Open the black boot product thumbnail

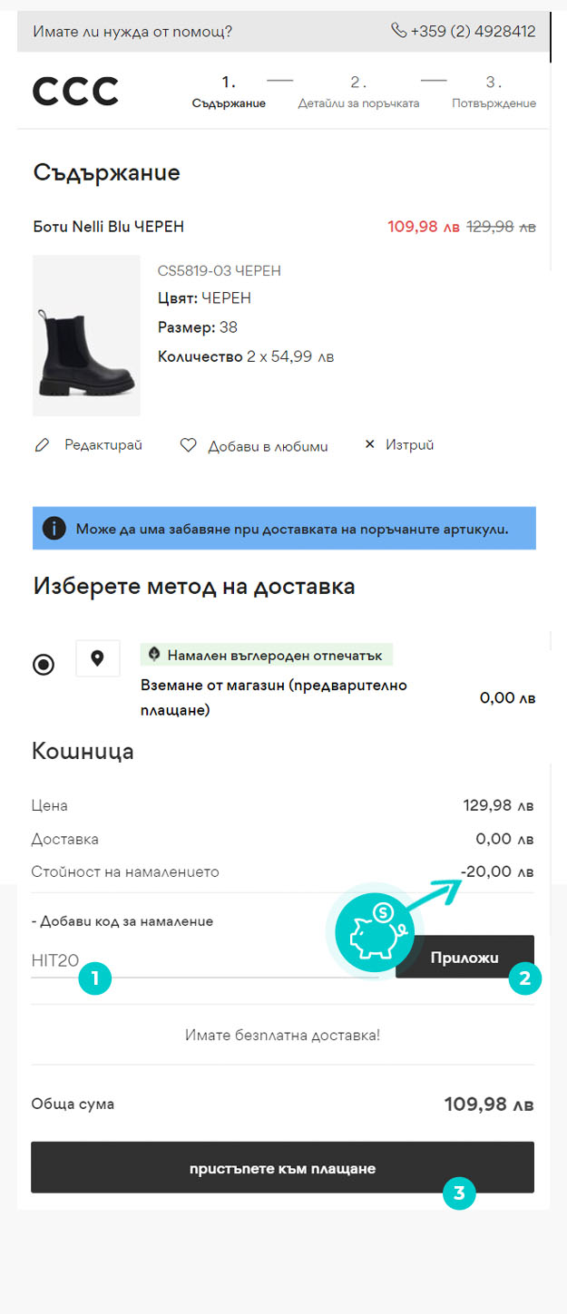pyautogui.click(x=86, y=336)
